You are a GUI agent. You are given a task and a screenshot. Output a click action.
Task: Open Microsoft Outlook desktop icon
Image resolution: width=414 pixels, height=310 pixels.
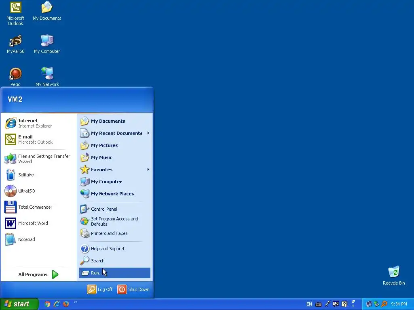[x=15, y=14]
